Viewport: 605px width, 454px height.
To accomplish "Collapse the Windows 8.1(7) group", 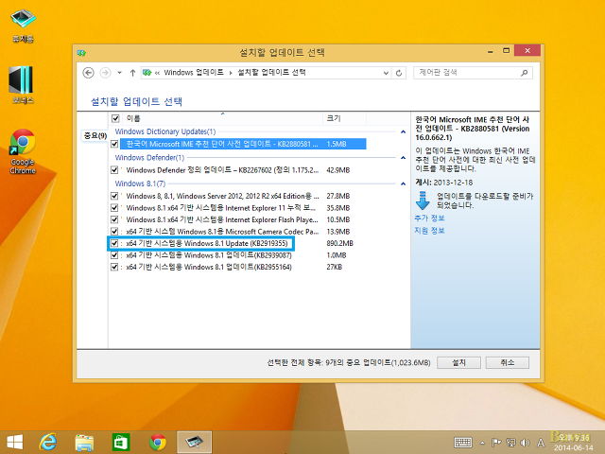I will pyautogui.click(x=403, y=183).
